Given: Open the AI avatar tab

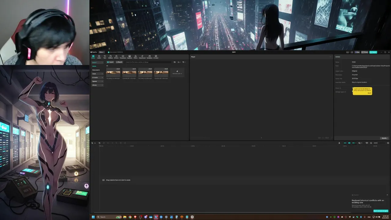Looking at the screenshot, I should 156,57.
